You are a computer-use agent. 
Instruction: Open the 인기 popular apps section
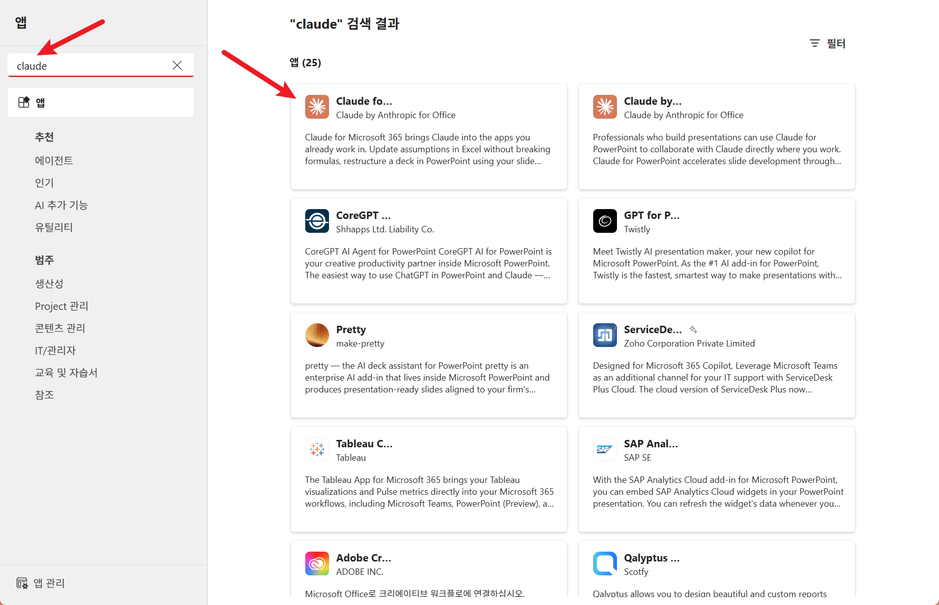click(x=45, y=182)
